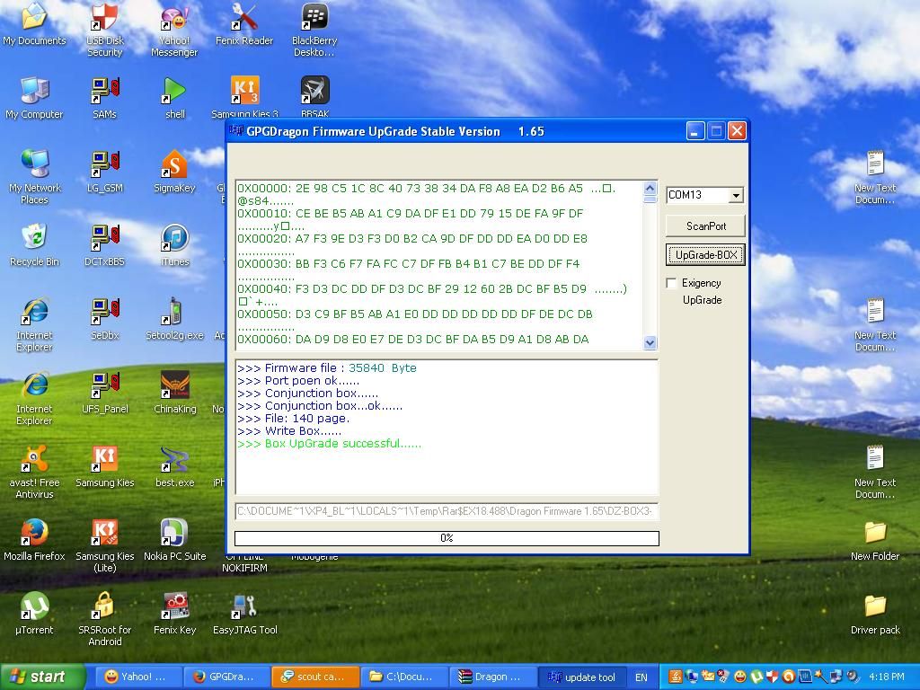Minimize the GPGDragon Firmware UpGrade window

(x=694, y=131)
